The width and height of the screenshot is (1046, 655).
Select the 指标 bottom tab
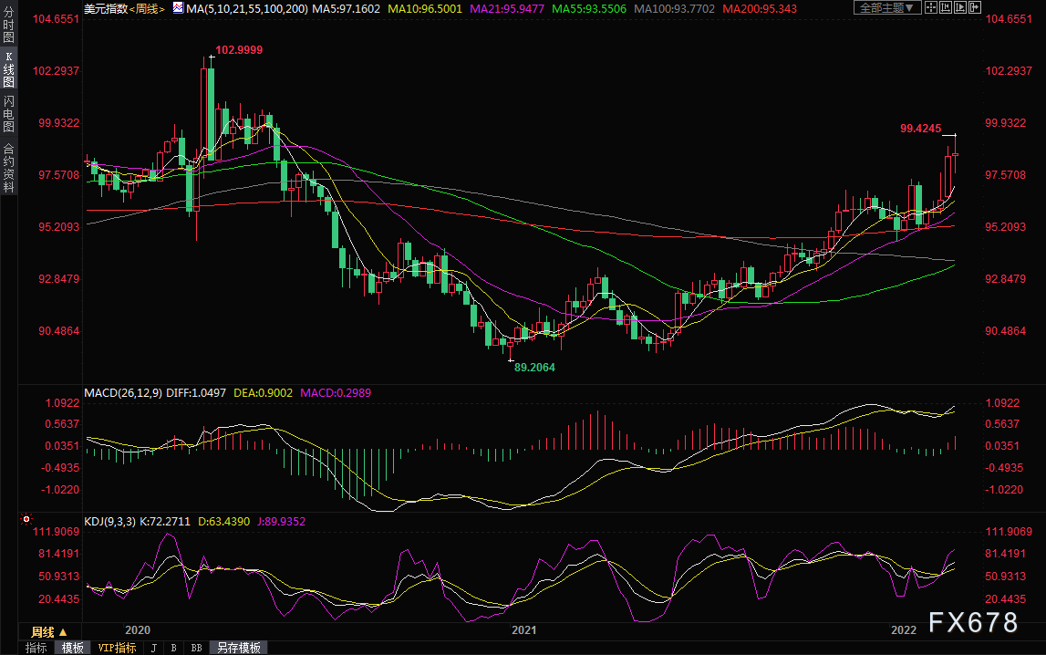click(36, 648)
